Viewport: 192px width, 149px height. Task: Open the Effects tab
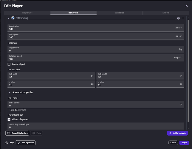coord(166,13)
